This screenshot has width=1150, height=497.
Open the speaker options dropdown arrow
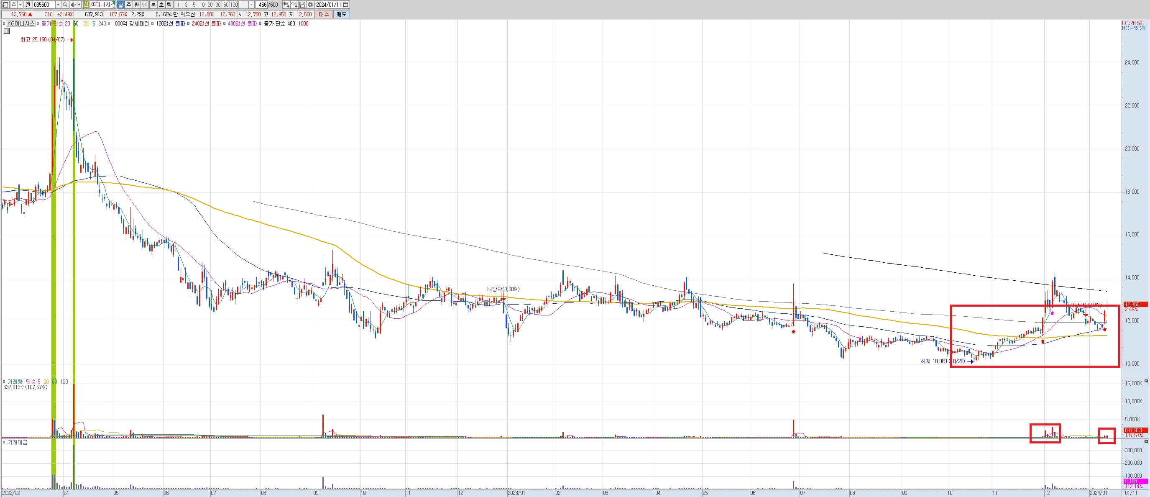79,5
